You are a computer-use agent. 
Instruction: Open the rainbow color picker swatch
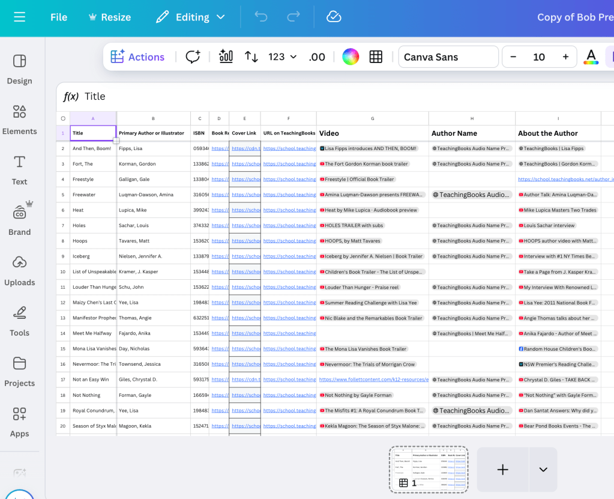(x=351, y=57)
